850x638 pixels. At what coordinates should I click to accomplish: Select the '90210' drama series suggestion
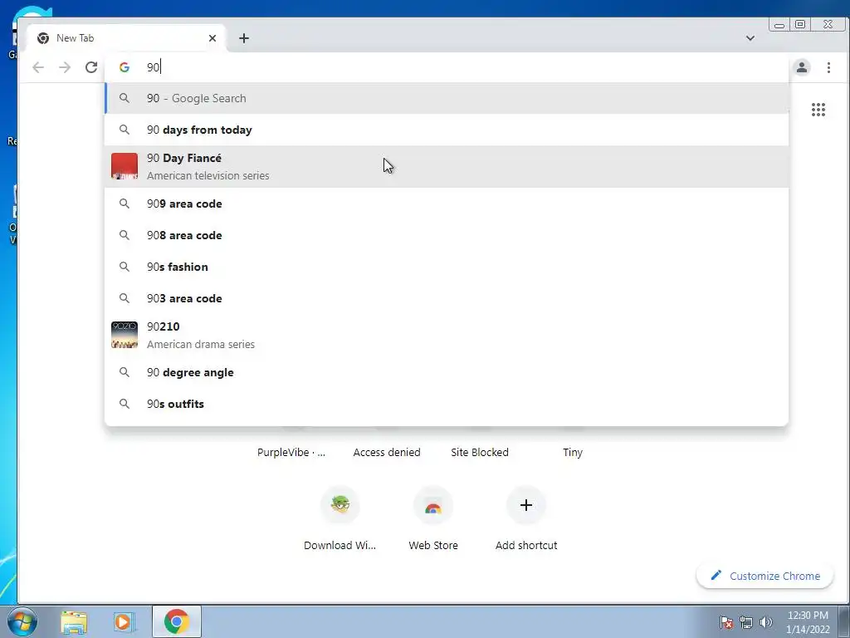click(447, 335)
